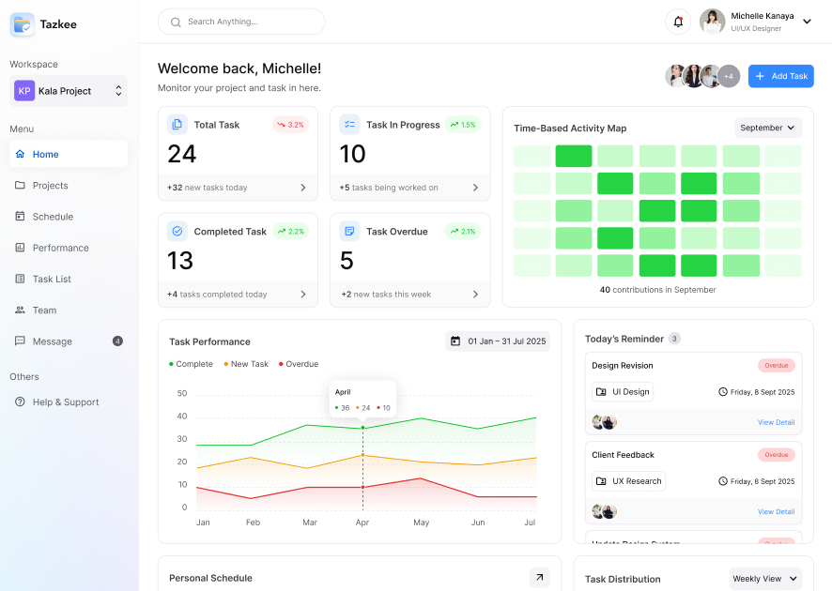
Task: Expand Total Task details chevron
Action: 303,188
